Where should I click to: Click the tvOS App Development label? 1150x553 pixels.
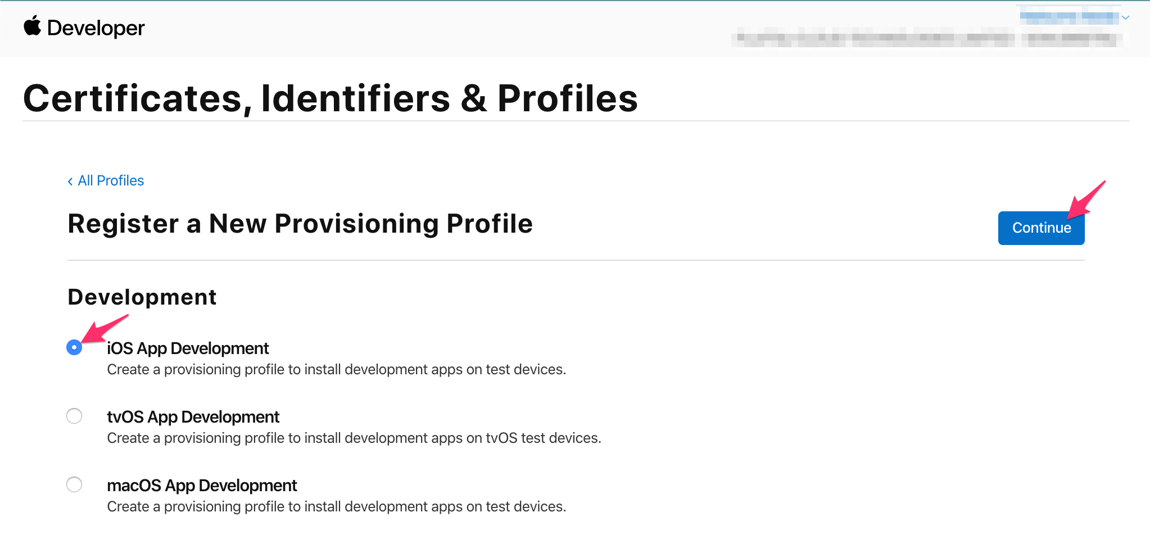(193, 417)
